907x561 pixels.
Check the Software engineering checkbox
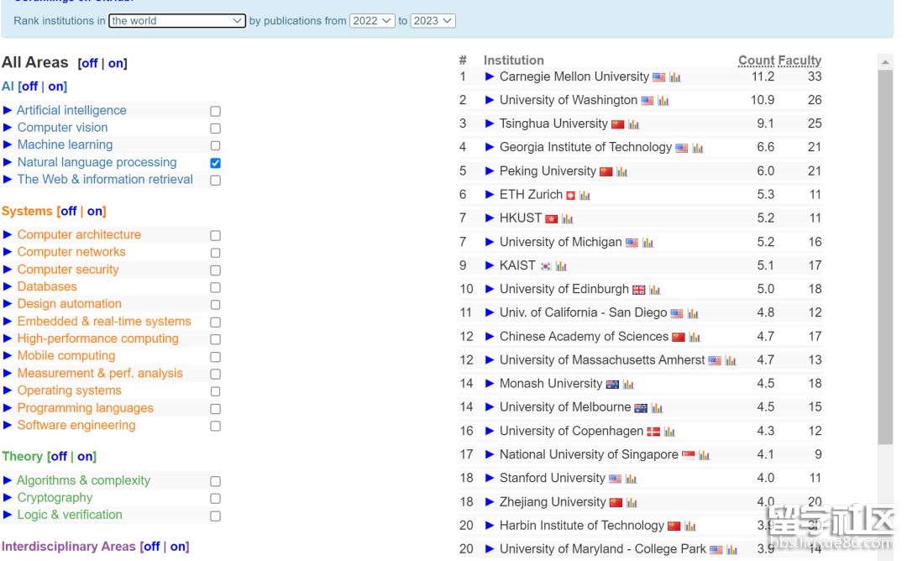[x=215, y=427]
